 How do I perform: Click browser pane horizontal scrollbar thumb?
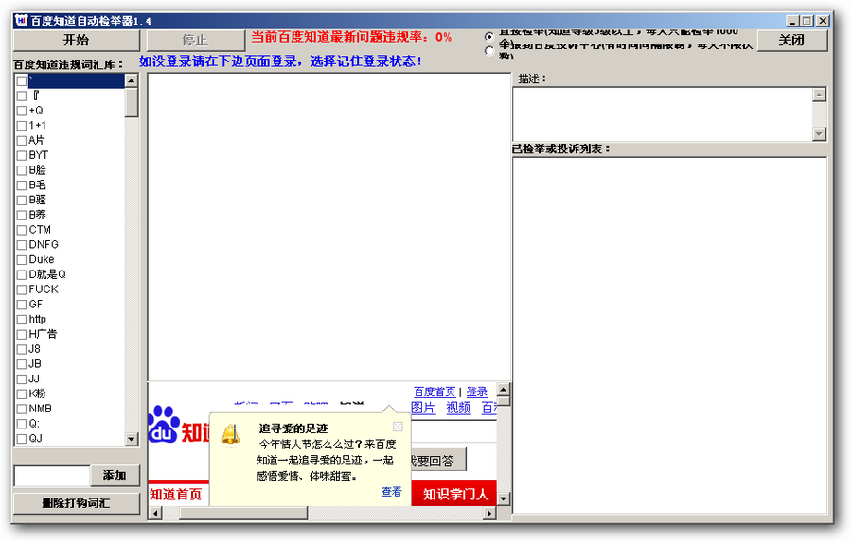click(x=243, y=513)
